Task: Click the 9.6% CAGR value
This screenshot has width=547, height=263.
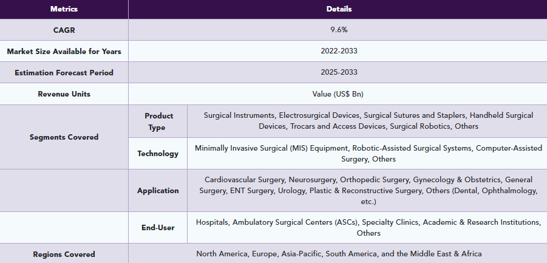Action: click(338, 30)
